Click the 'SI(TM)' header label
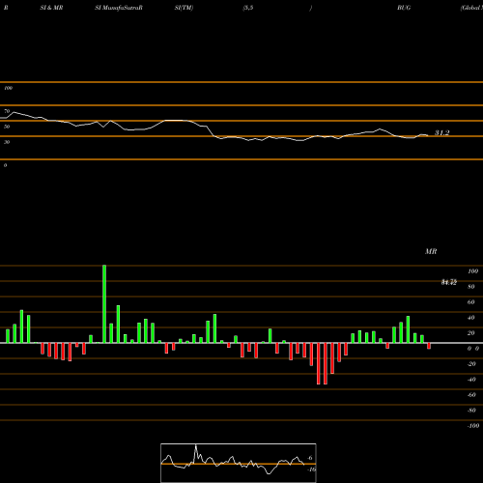483x483 pixels. point(184,8)
